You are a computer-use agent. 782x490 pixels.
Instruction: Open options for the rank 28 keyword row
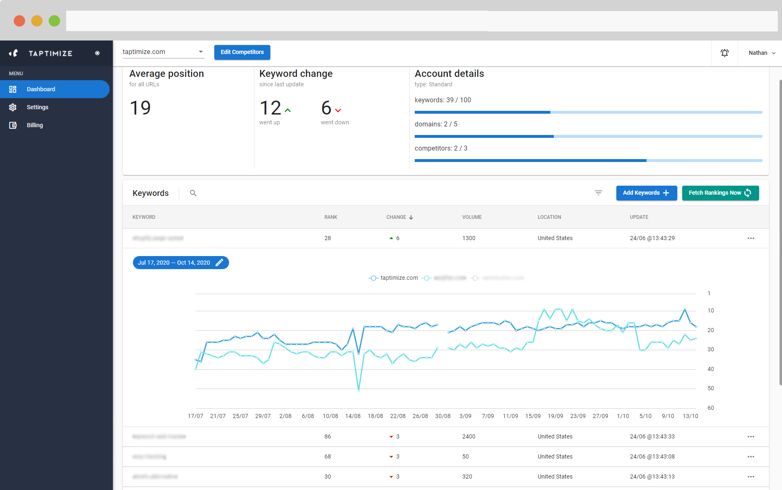tap(751, 238)
